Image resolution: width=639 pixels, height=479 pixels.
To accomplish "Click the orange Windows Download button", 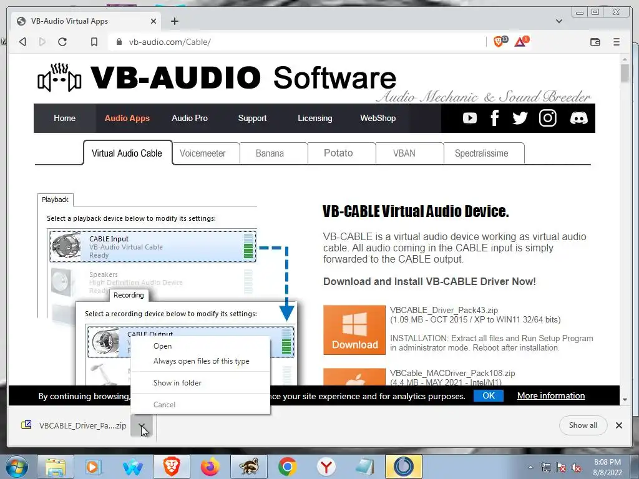I will pyautogui.click(x=354, y=330).
